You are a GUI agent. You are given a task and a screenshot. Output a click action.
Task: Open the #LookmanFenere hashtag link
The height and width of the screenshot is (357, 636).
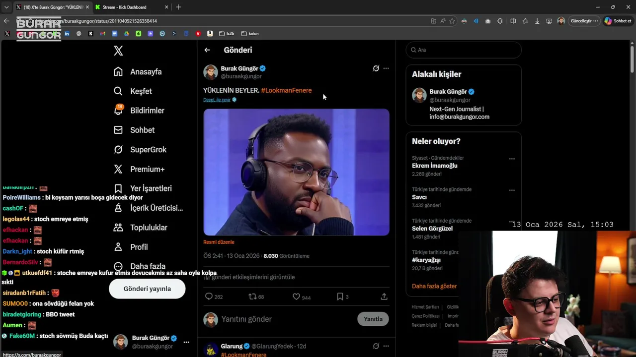286,90
